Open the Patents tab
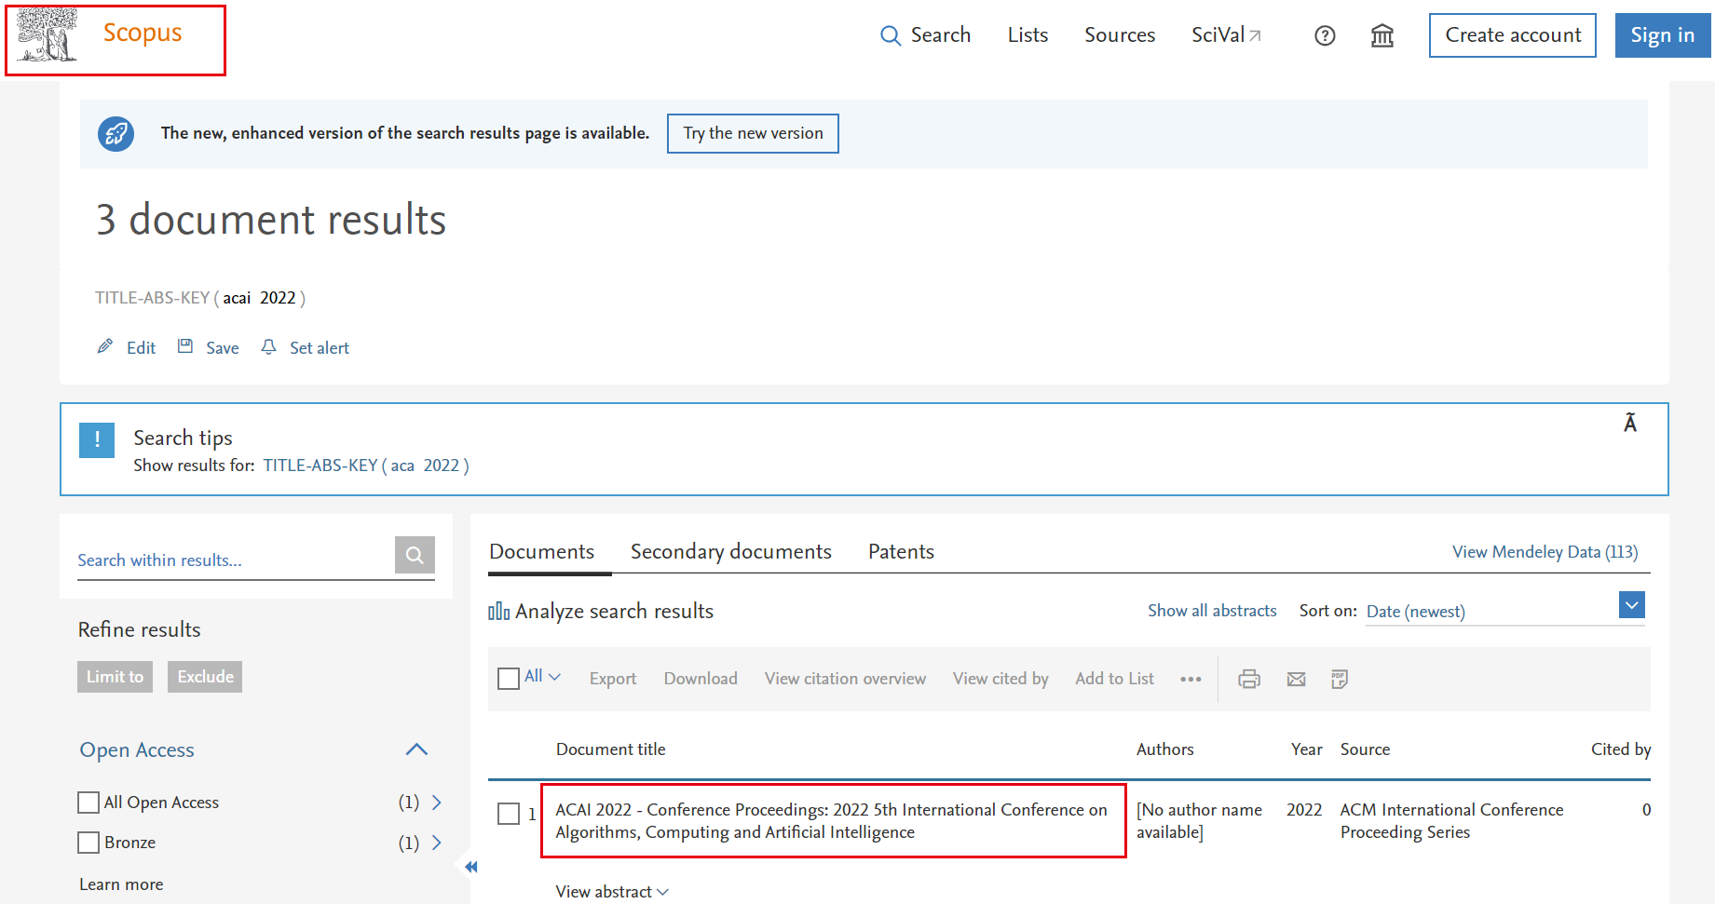 pyautogui.click(x=901, y=551)
